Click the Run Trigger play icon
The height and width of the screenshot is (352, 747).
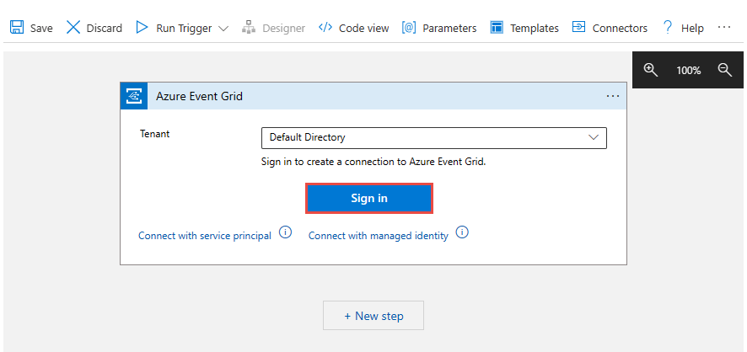point(142,28)
